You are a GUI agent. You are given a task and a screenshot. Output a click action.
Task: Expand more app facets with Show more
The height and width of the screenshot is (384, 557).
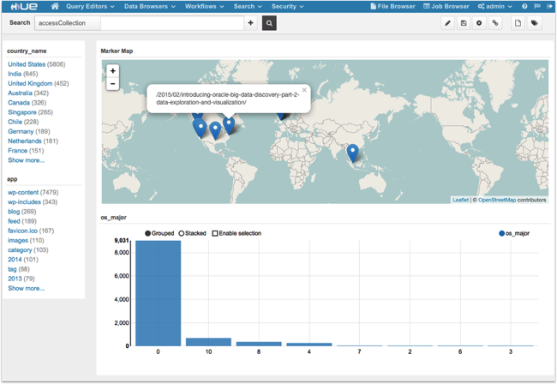[x=27, y=289]
